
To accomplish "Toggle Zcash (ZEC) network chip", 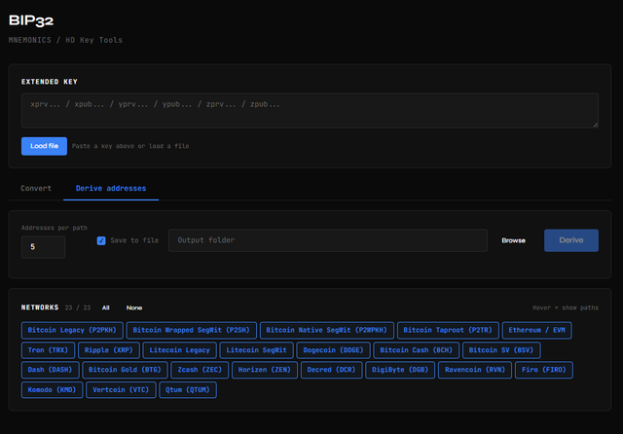I will point(200,370).
